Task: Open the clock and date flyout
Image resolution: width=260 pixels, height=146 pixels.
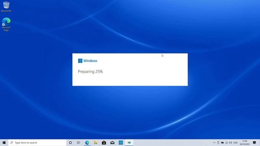Action: [x=245, y=143]
